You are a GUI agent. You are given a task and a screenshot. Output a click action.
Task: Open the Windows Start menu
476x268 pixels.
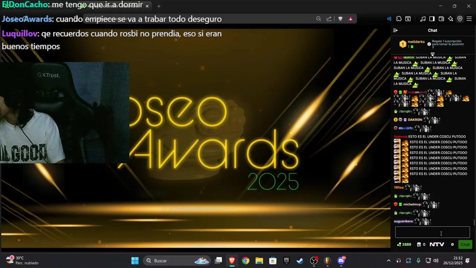pos(135,261)
